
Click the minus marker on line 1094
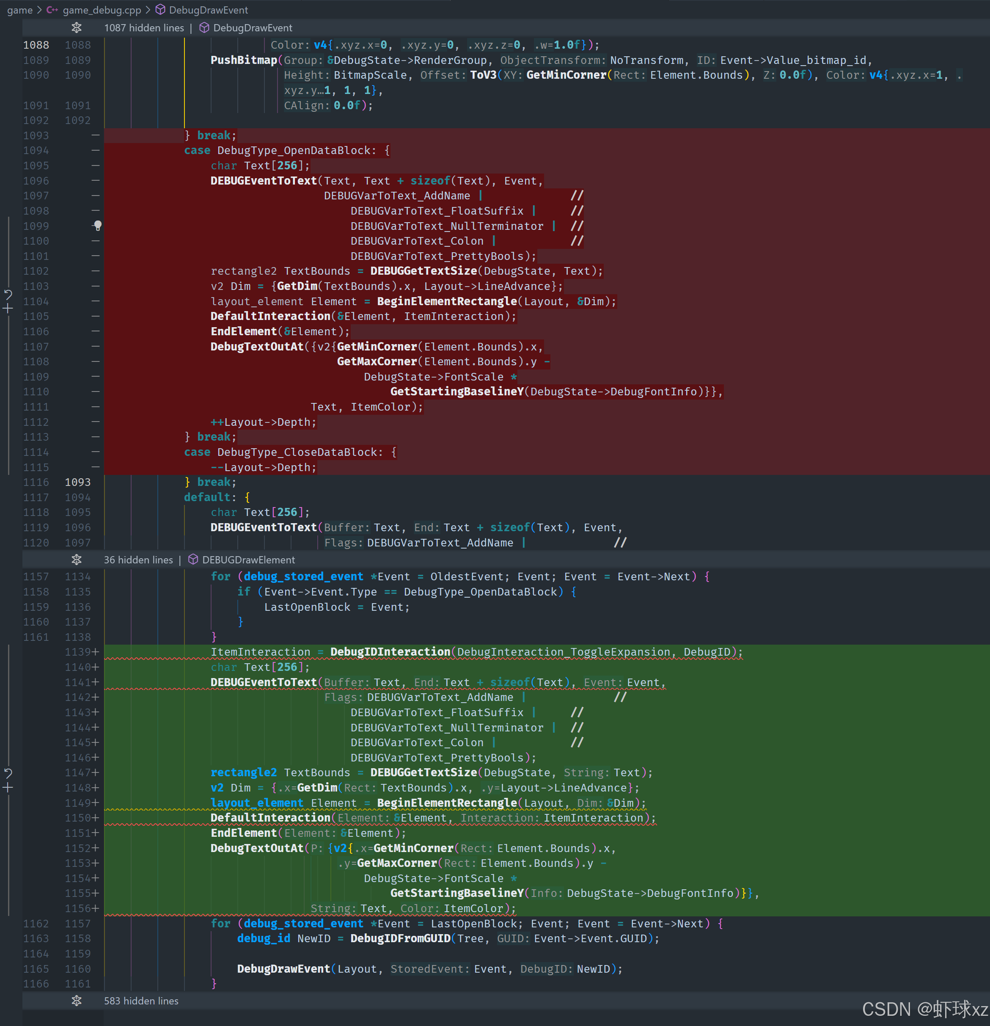95,150
